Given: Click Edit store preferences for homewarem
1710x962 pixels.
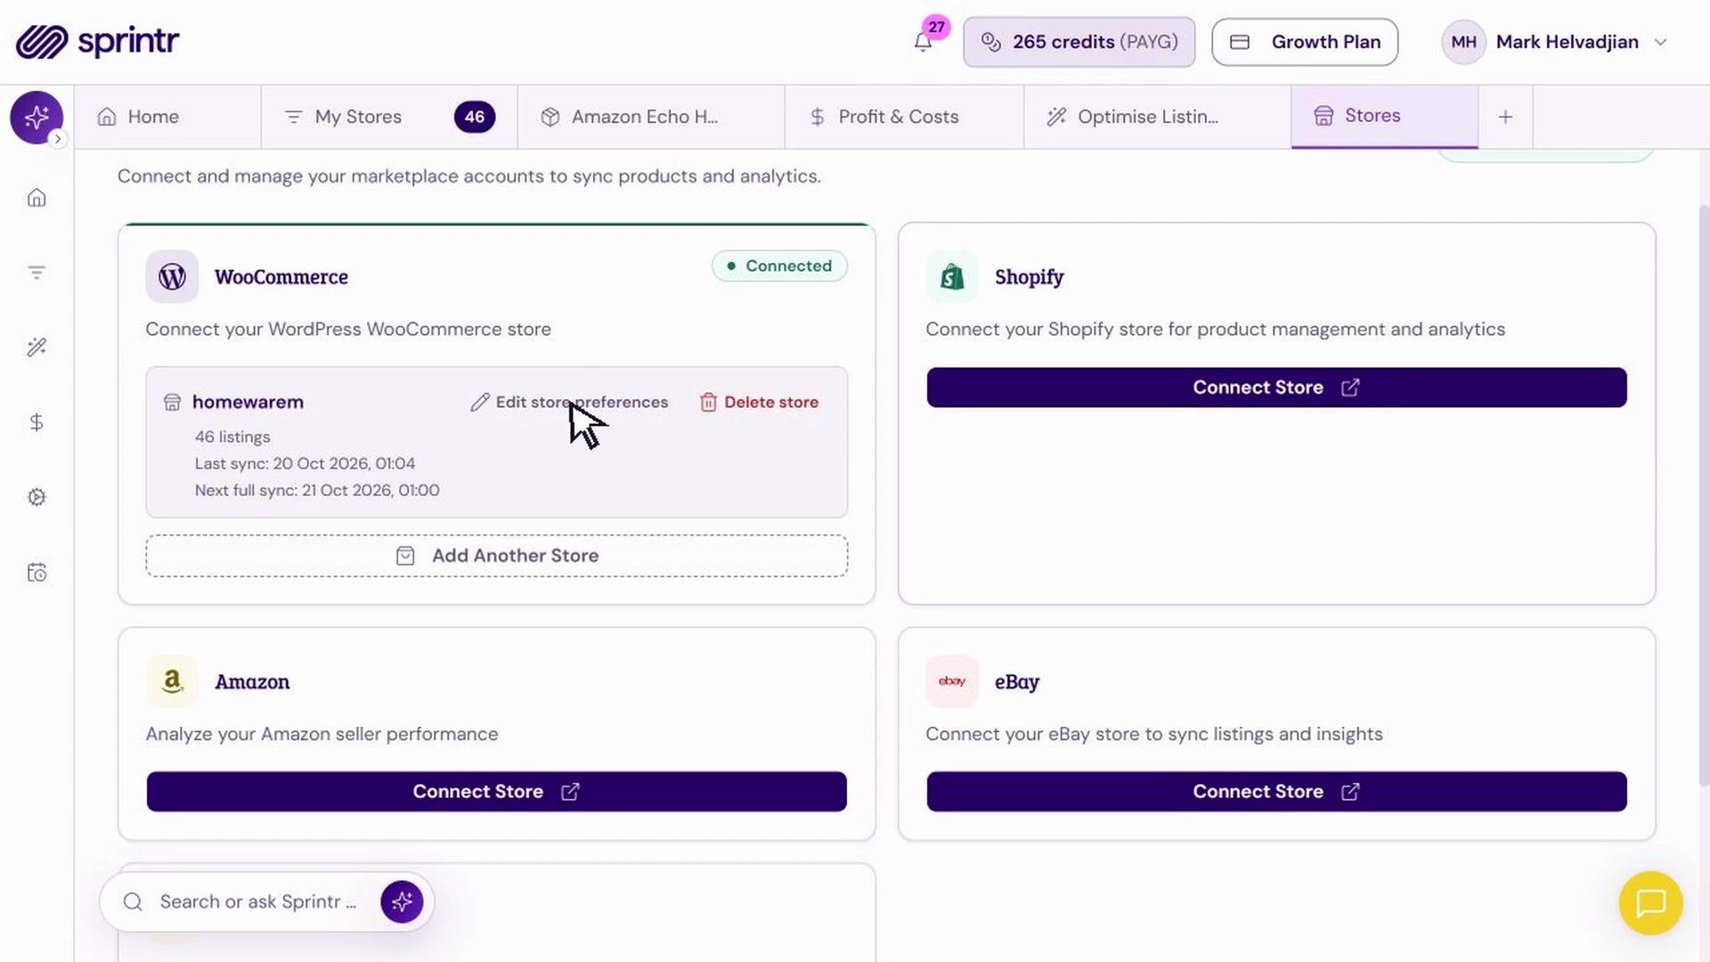Looking at the screenshot, I should pyautogui.click(x=569, y=403).
